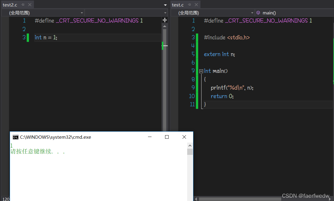Image resolution: width=334 pixels, height=201 pixels.
Task: Click line number 10 in test.c
Action: [x=192, y=96]
